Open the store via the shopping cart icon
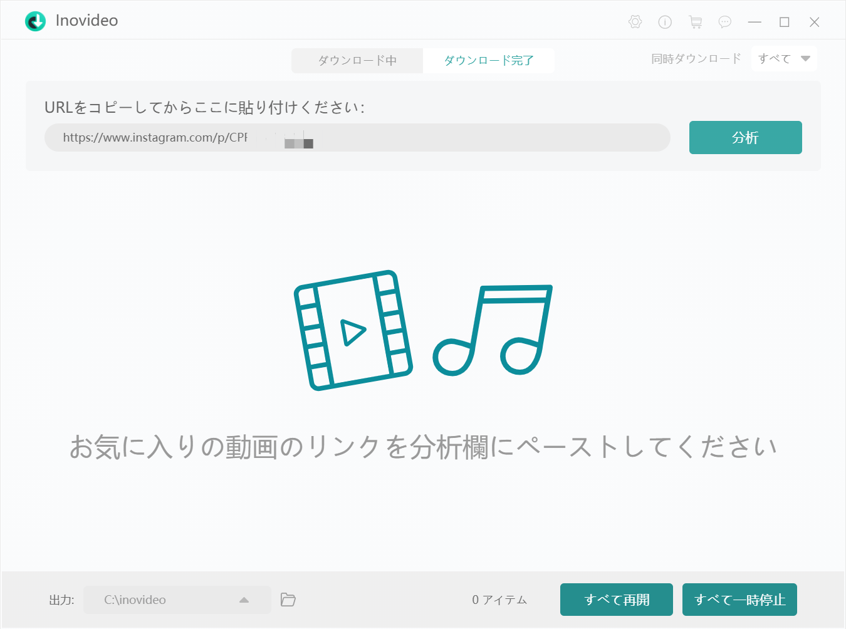This screenshot has width=846, height=629. coord(695,21)
